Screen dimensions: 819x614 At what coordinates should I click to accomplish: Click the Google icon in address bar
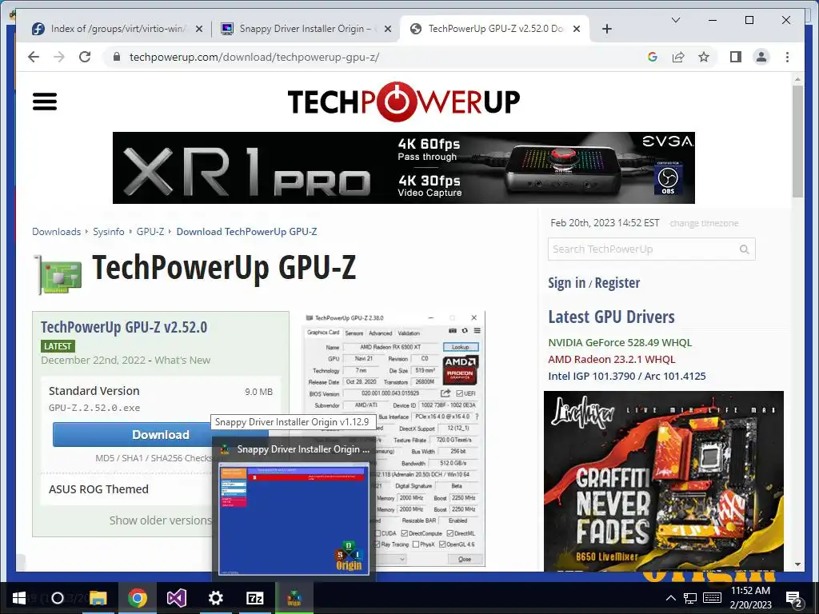point(652,57)
